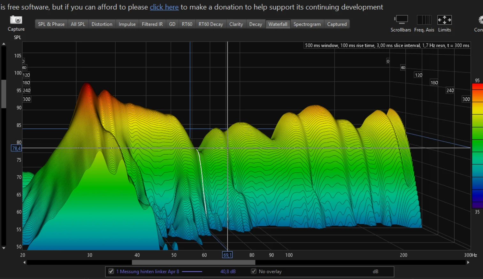Click the 300Hz axis label
Viewport: 483px width, 279px height.
(471, 255)
